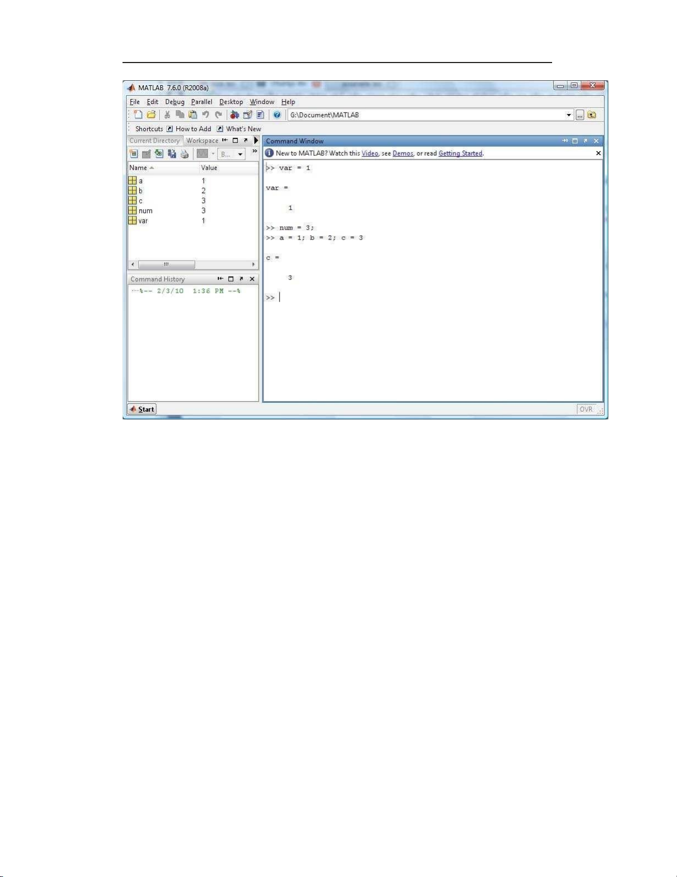Screen dimensions: 677x877
Task: Undock the Workspace panel
Action: tap(245, 141)
